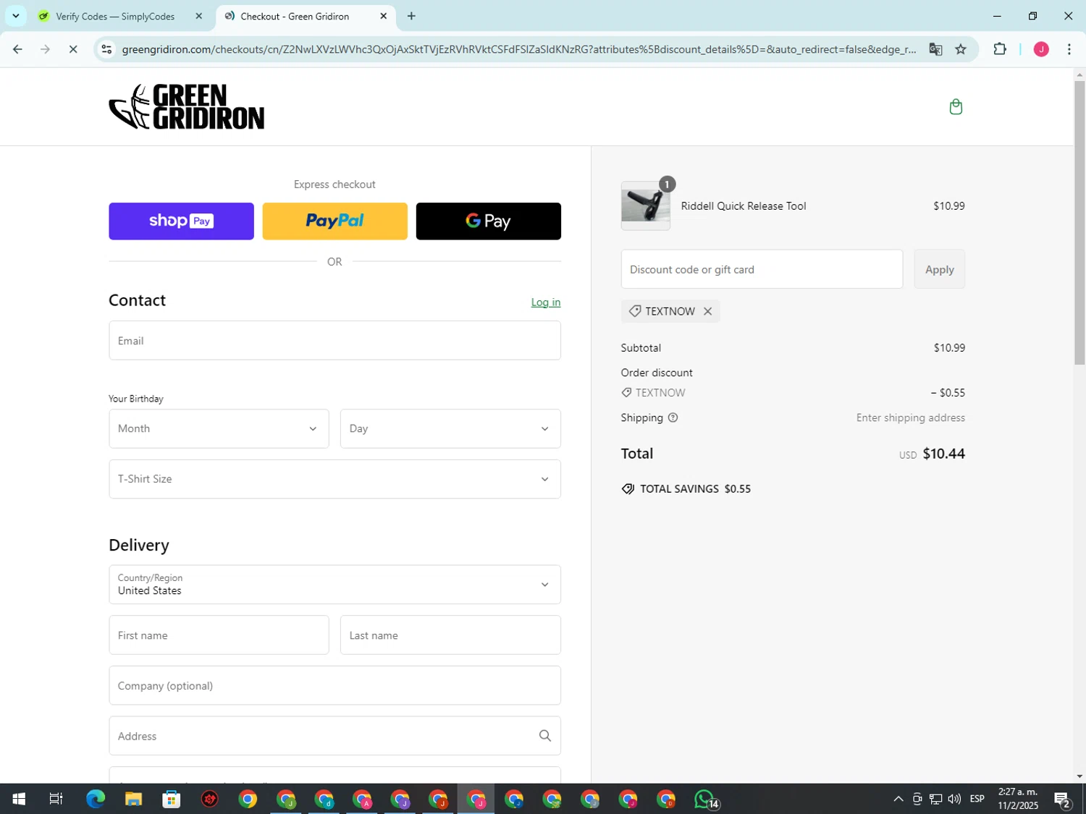Go back to the previous page

[x=17, y=49]
